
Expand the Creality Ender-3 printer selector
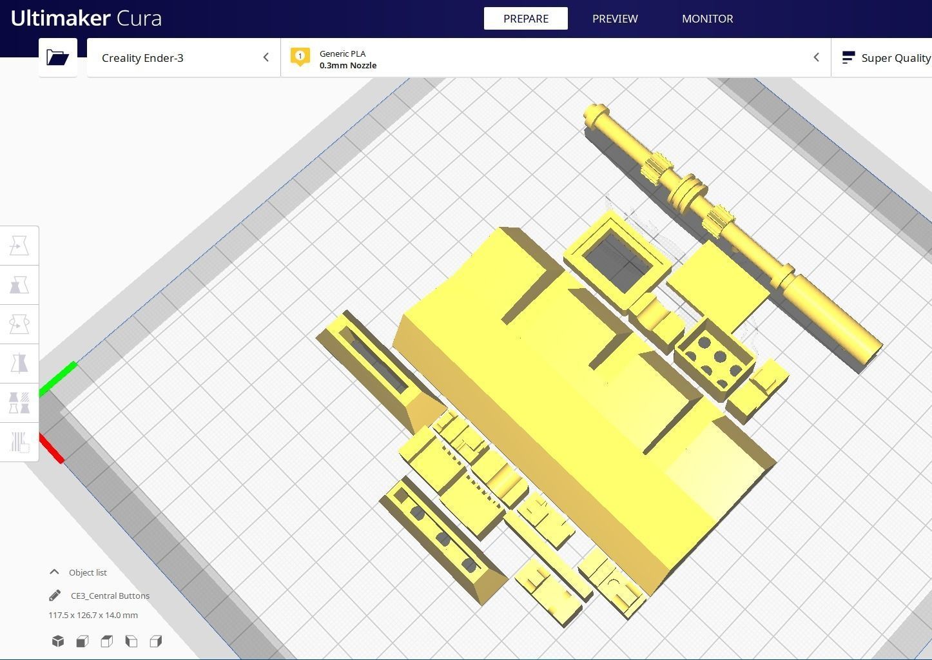tap(184, 57)
